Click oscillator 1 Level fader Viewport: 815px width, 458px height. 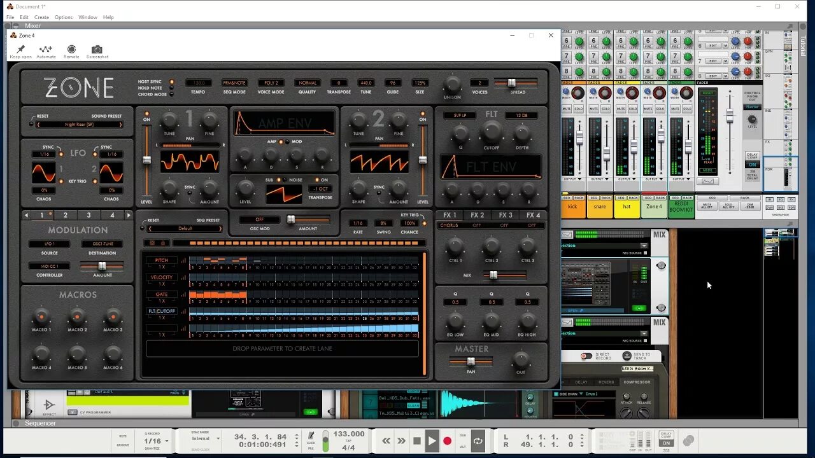[147, 160]
